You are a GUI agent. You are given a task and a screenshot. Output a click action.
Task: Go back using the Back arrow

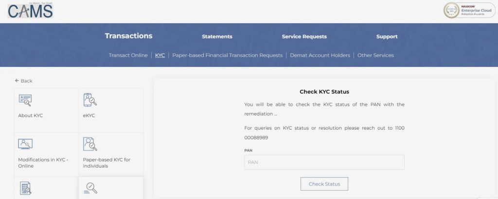point(23,81)
